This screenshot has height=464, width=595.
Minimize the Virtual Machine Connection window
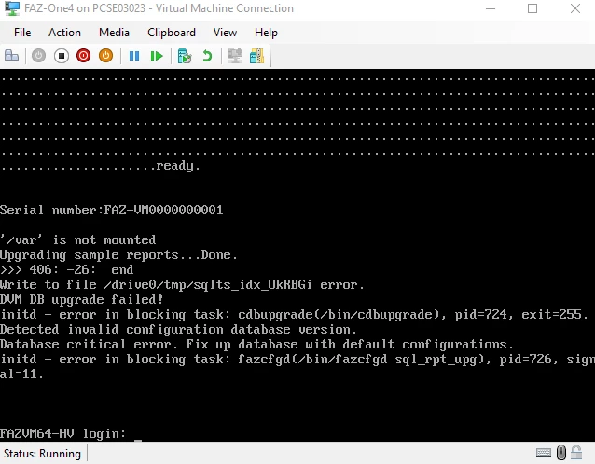point(491,8)
